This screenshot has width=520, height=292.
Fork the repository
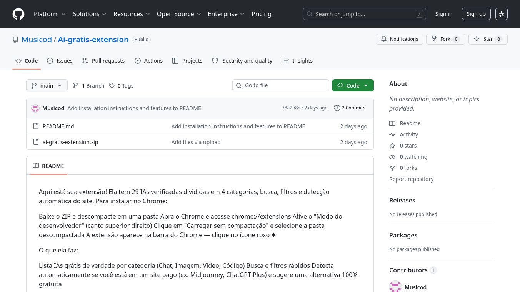pyautogui.click(x=445, y=39)
